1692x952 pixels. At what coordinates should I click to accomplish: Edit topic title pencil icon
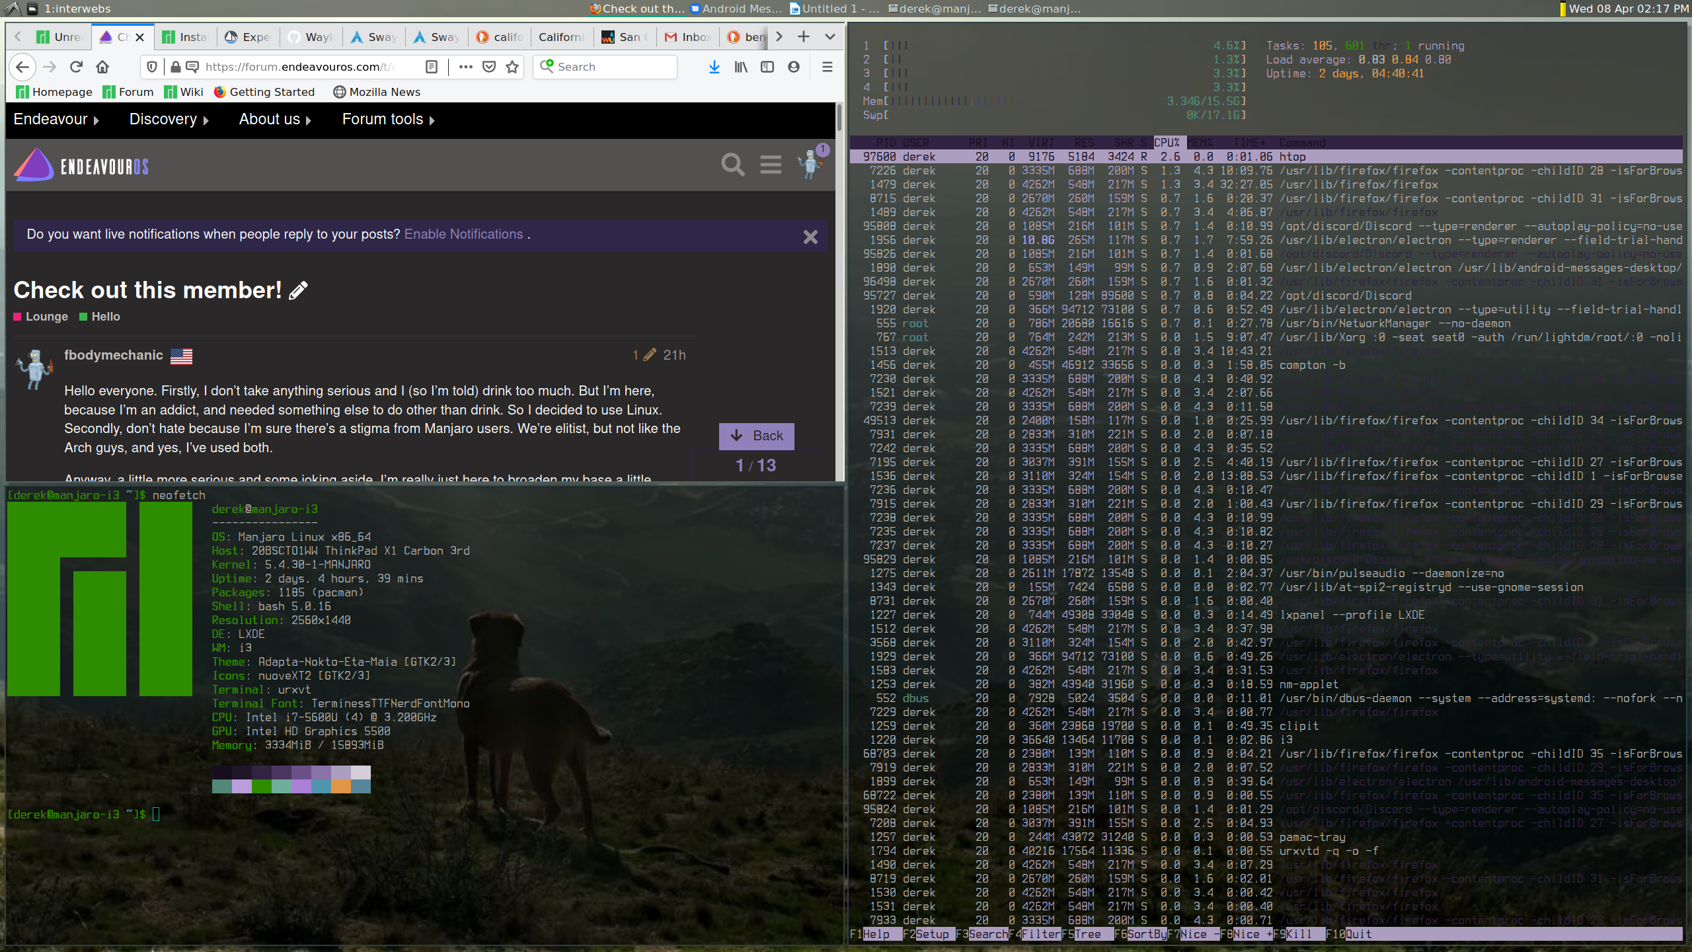pos(299,290)
